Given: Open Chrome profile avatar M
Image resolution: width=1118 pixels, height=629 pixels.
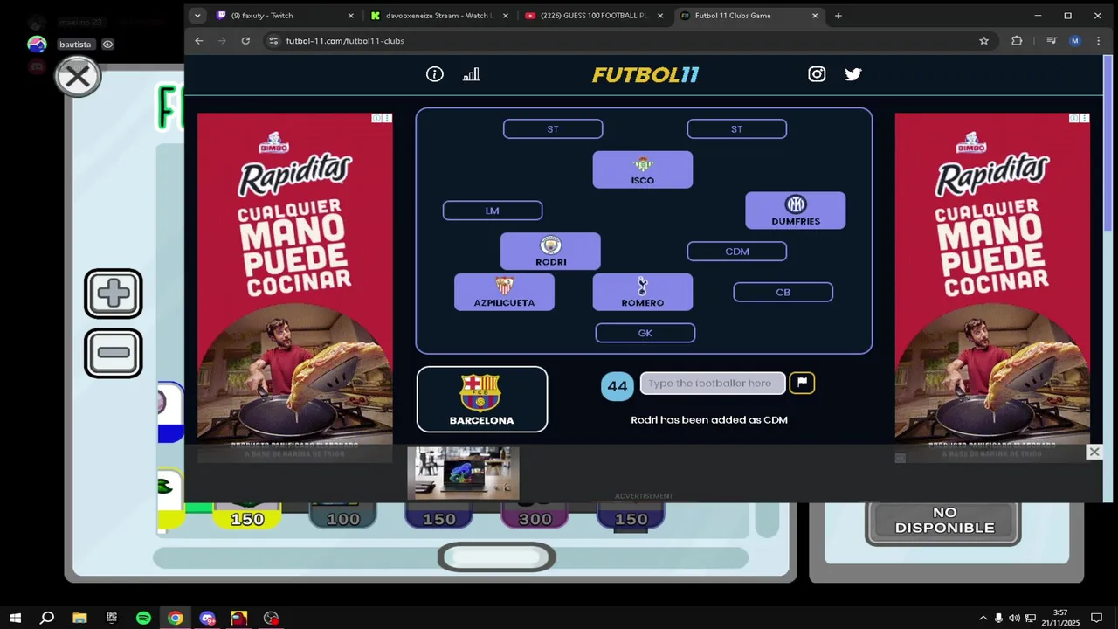Looking at the screenshot, I should 1075,41.
